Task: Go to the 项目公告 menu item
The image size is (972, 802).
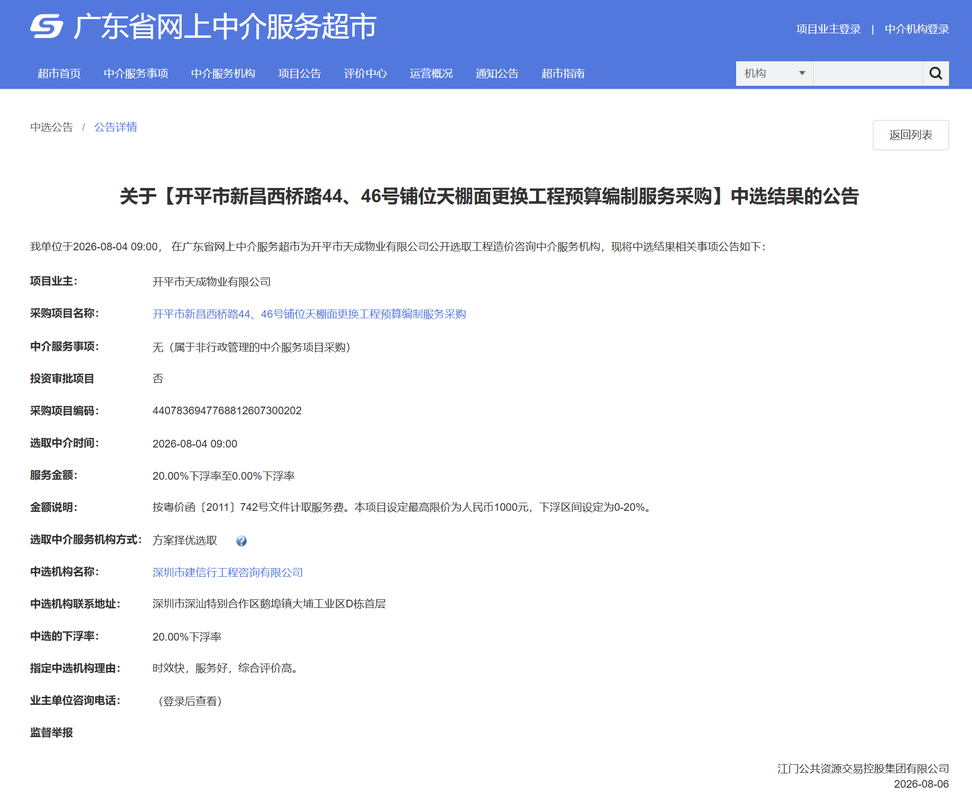Action: 300,74
